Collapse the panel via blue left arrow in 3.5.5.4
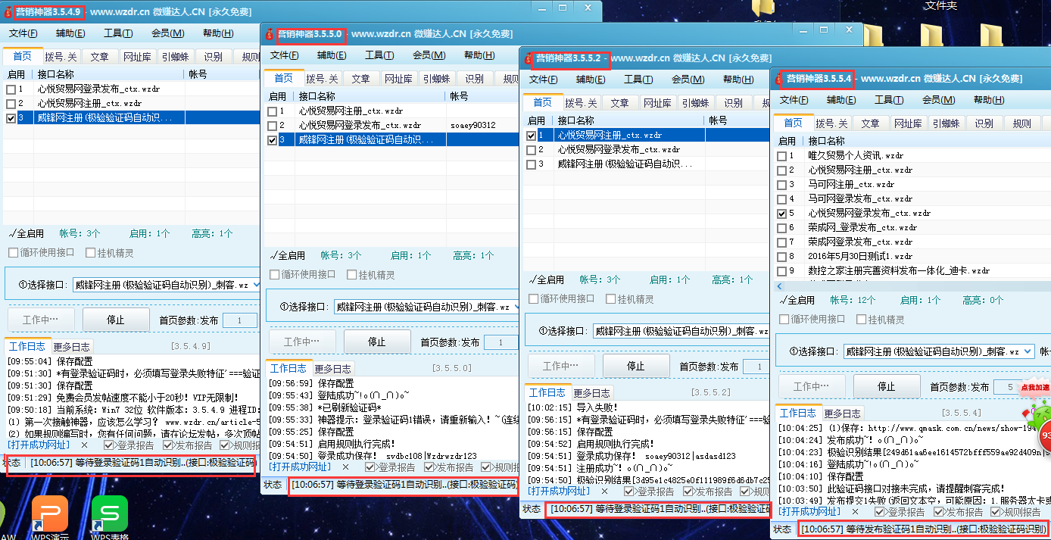This screenshot has height=540, width=1051. pyautogui.click(x=778, y=286)
